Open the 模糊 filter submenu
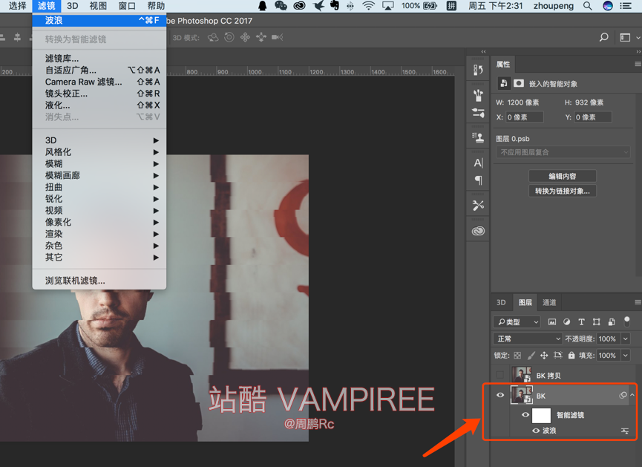This screenshot has height=467, width=642. [99, 164]
